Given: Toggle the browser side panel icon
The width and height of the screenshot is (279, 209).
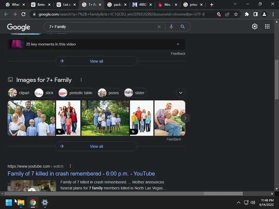Looking at the screenshot, I should pos(256,14).
